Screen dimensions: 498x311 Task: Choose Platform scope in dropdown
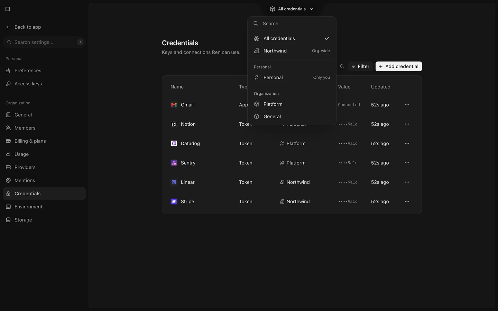coord(292,104)
